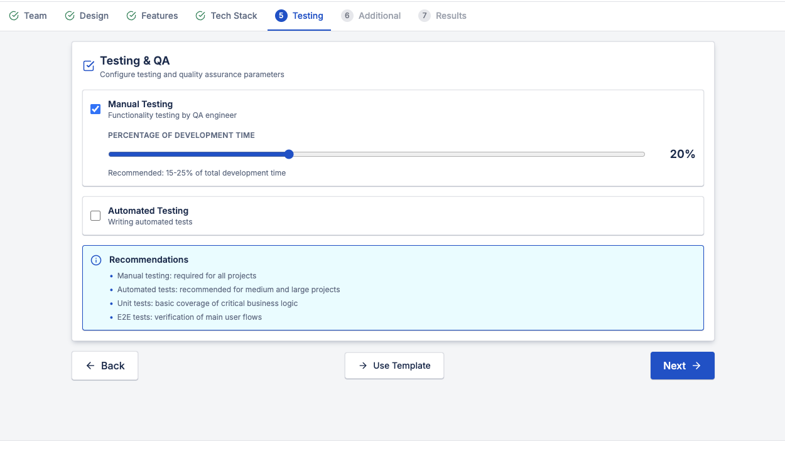
Task: Click the info icon in the Recommendations box
Action: (95, 260)
